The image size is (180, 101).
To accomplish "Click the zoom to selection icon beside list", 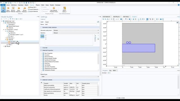I will click(x=95, y=41).
